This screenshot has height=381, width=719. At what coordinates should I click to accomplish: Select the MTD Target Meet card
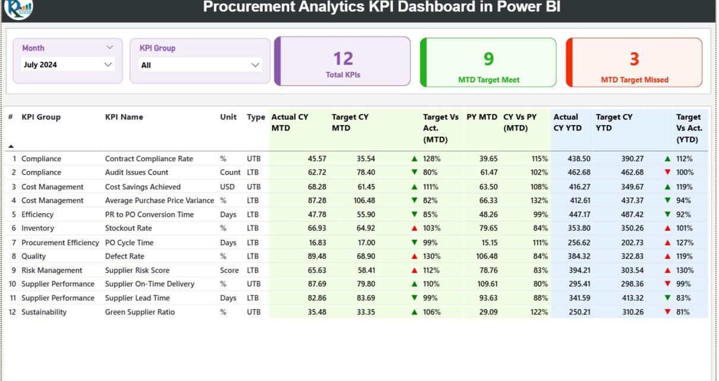click(x=488, y=62)
